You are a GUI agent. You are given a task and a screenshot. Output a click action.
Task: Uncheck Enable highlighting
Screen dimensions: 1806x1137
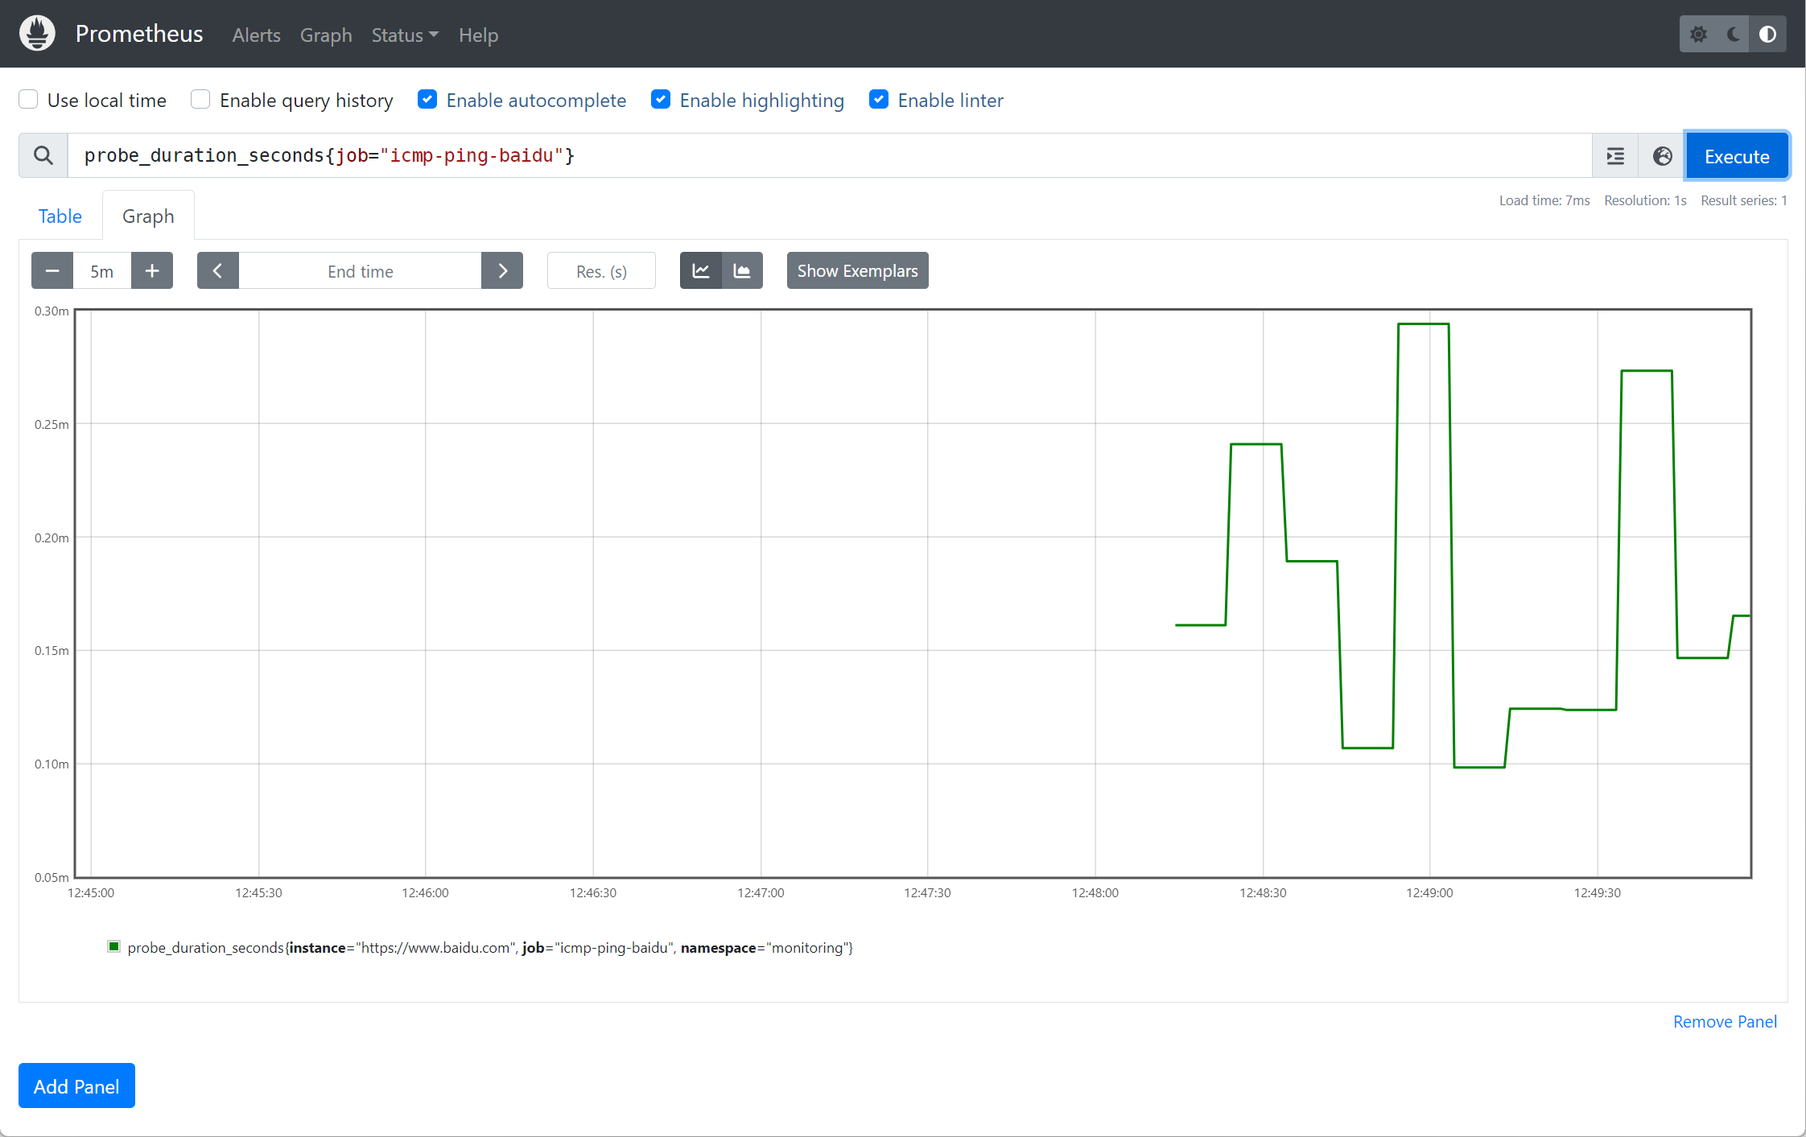(x=661, y=99)
